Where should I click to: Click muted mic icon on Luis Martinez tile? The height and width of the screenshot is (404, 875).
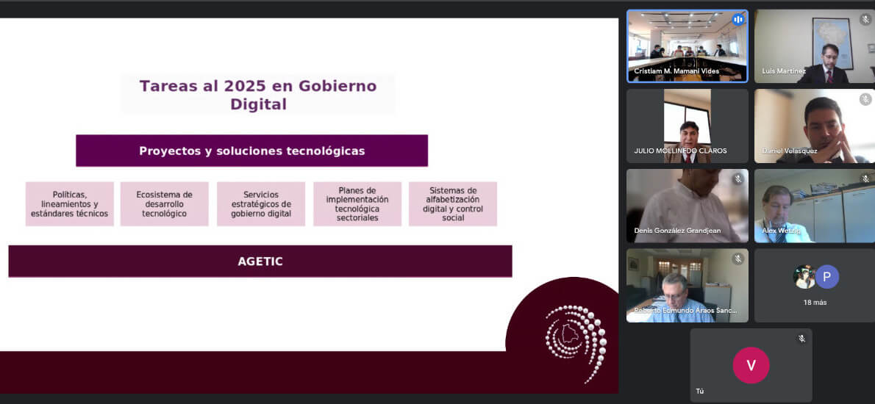click(865, 20)
